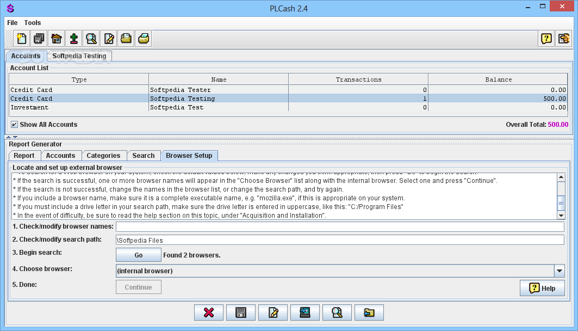Click the bottom pencil-and-page edit button

pos(273,312)
